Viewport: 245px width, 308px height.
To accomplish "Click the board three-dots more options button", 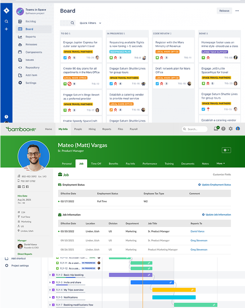I will (x=237, y=11).
